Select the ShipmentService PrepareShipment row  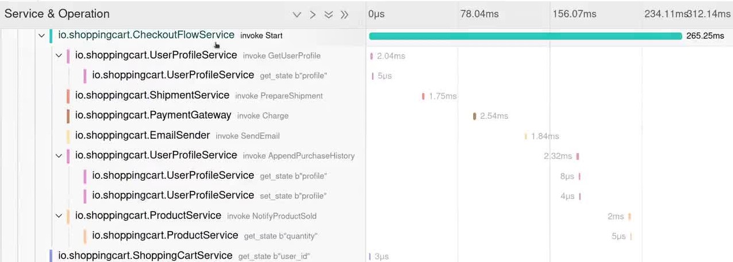[152, 95]
